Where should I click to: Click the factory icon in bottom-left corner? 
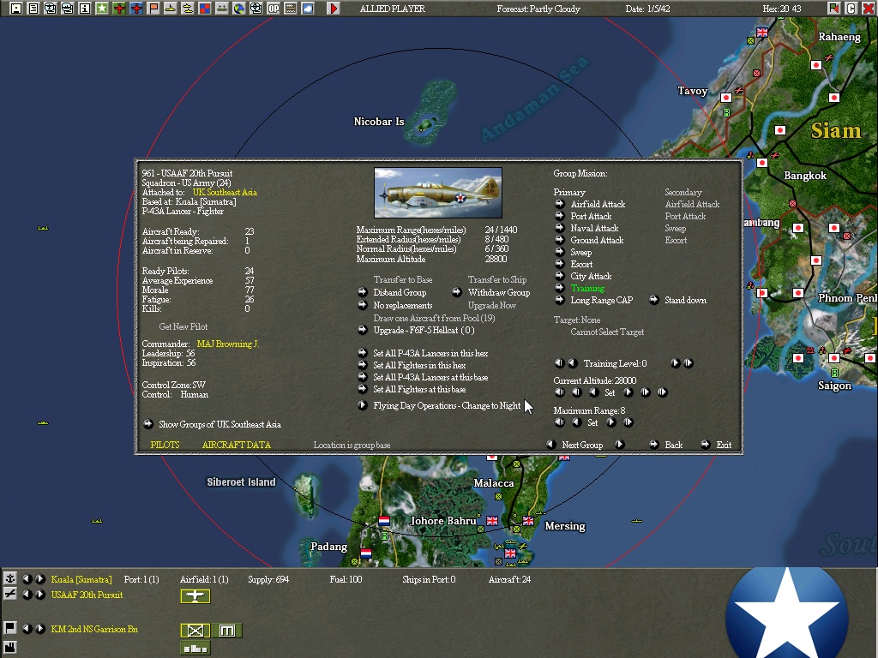point(9,648)
